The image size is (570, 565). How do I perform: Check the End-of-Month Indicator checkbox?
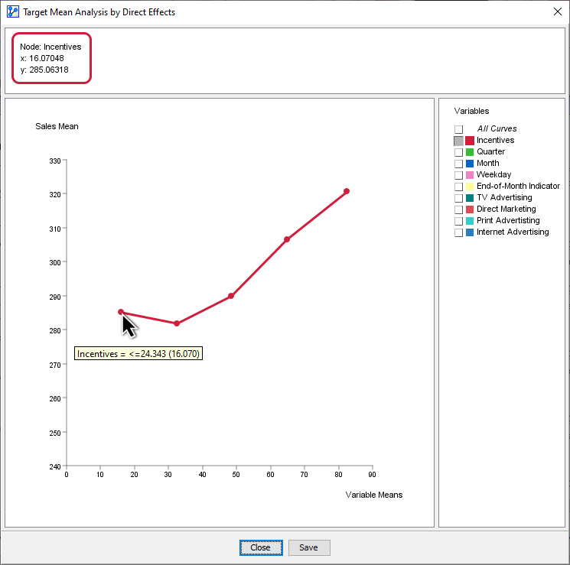click(458, 187)
